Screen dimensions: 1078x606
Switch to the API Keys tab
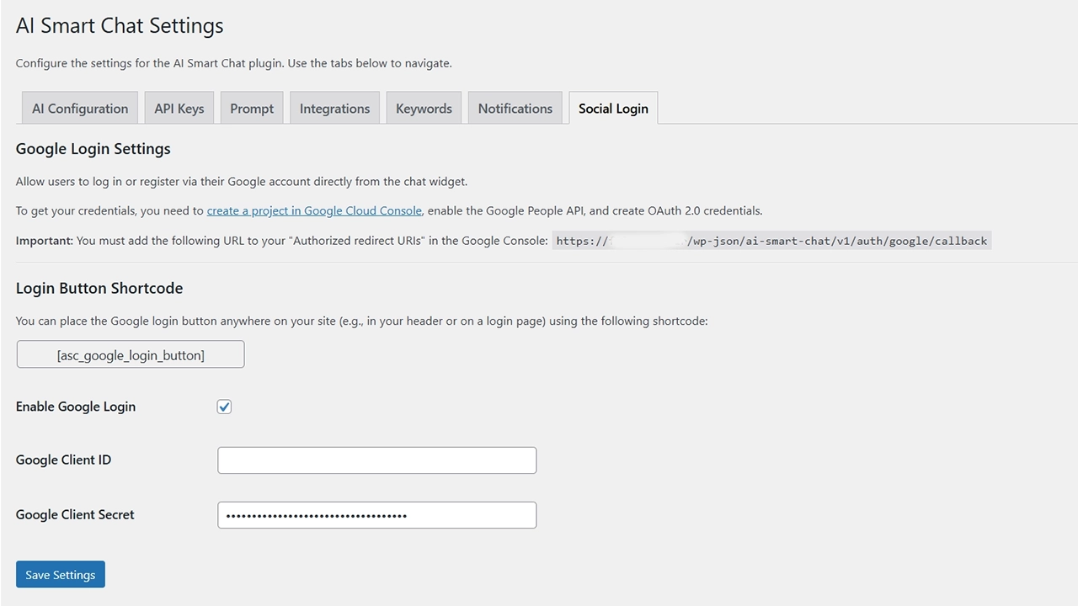coord(179,109)
